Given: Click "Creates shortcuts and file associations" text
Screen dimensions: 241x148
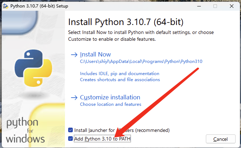Looking at the screenshot, I should 120,80.
